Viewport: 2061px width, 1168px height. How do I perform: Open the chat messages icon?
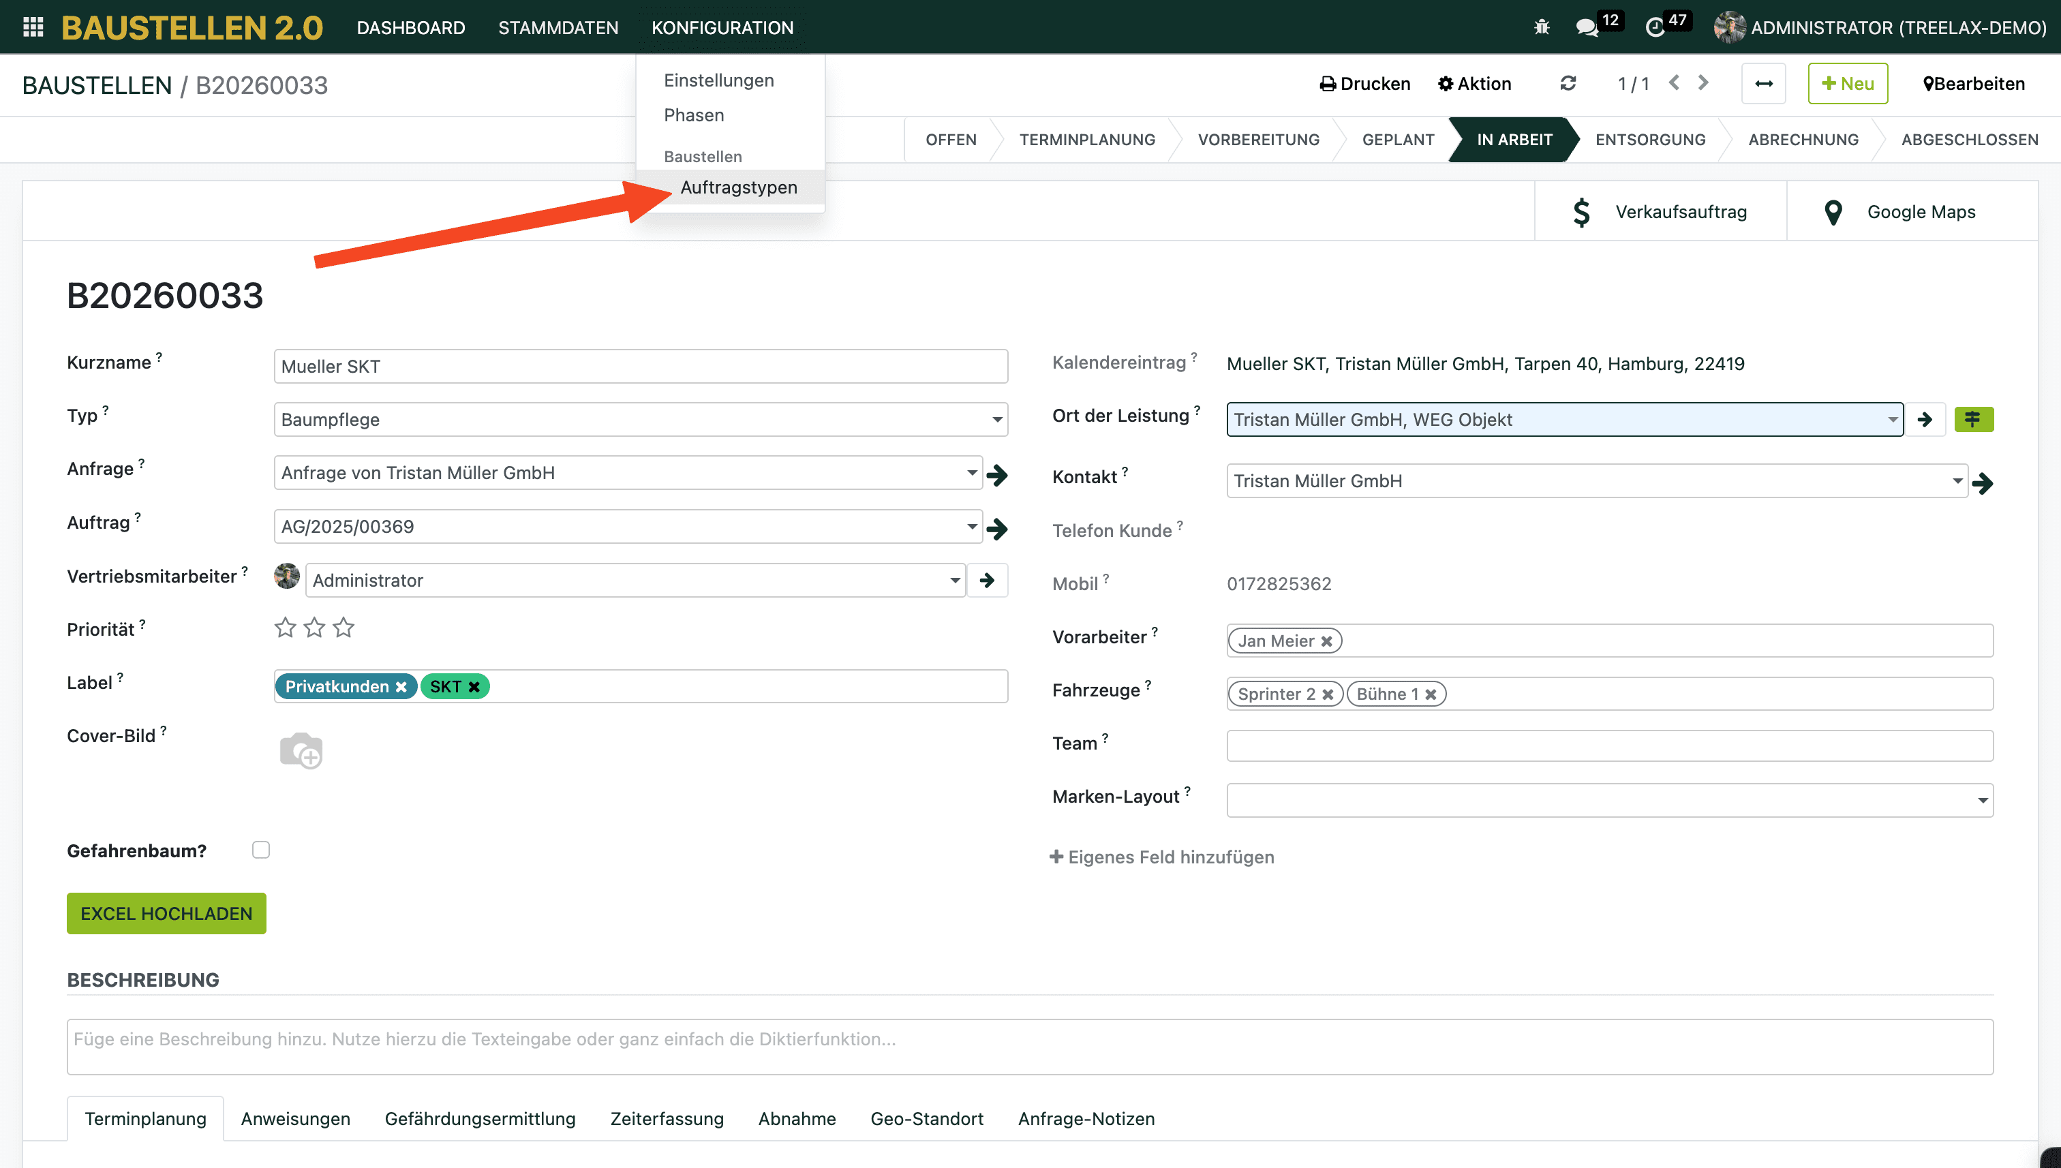[1586, 27]
